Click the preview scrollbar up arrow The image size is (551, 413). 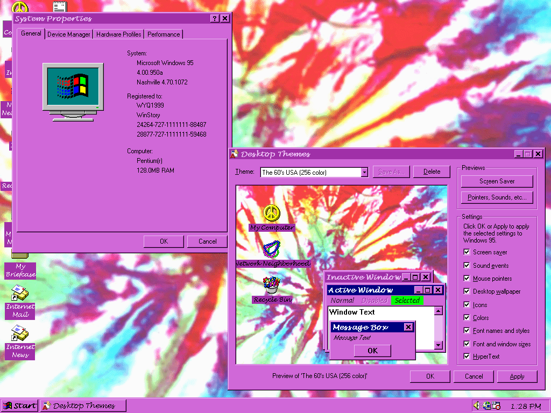point(438,311)
